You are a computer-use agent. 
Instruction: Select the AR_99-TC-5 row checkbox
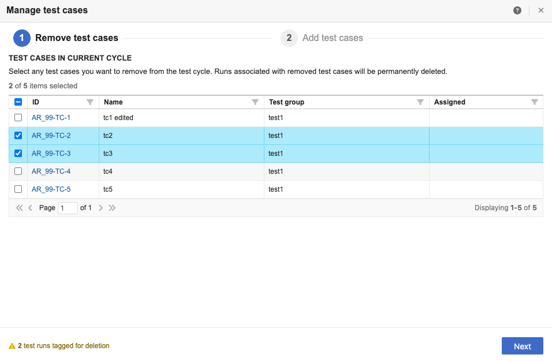[18, 189]
